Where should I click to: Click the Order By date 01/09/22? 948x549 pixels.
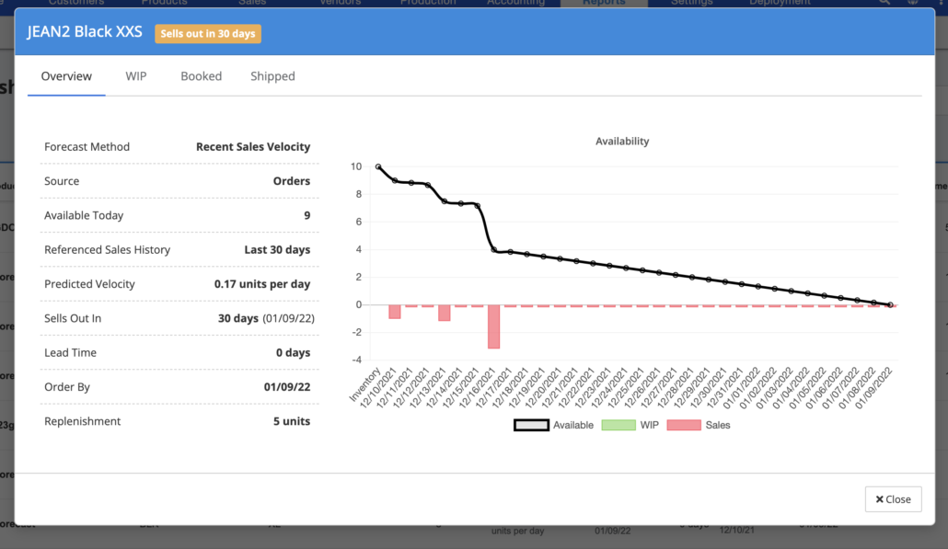[x=286, y=387]
